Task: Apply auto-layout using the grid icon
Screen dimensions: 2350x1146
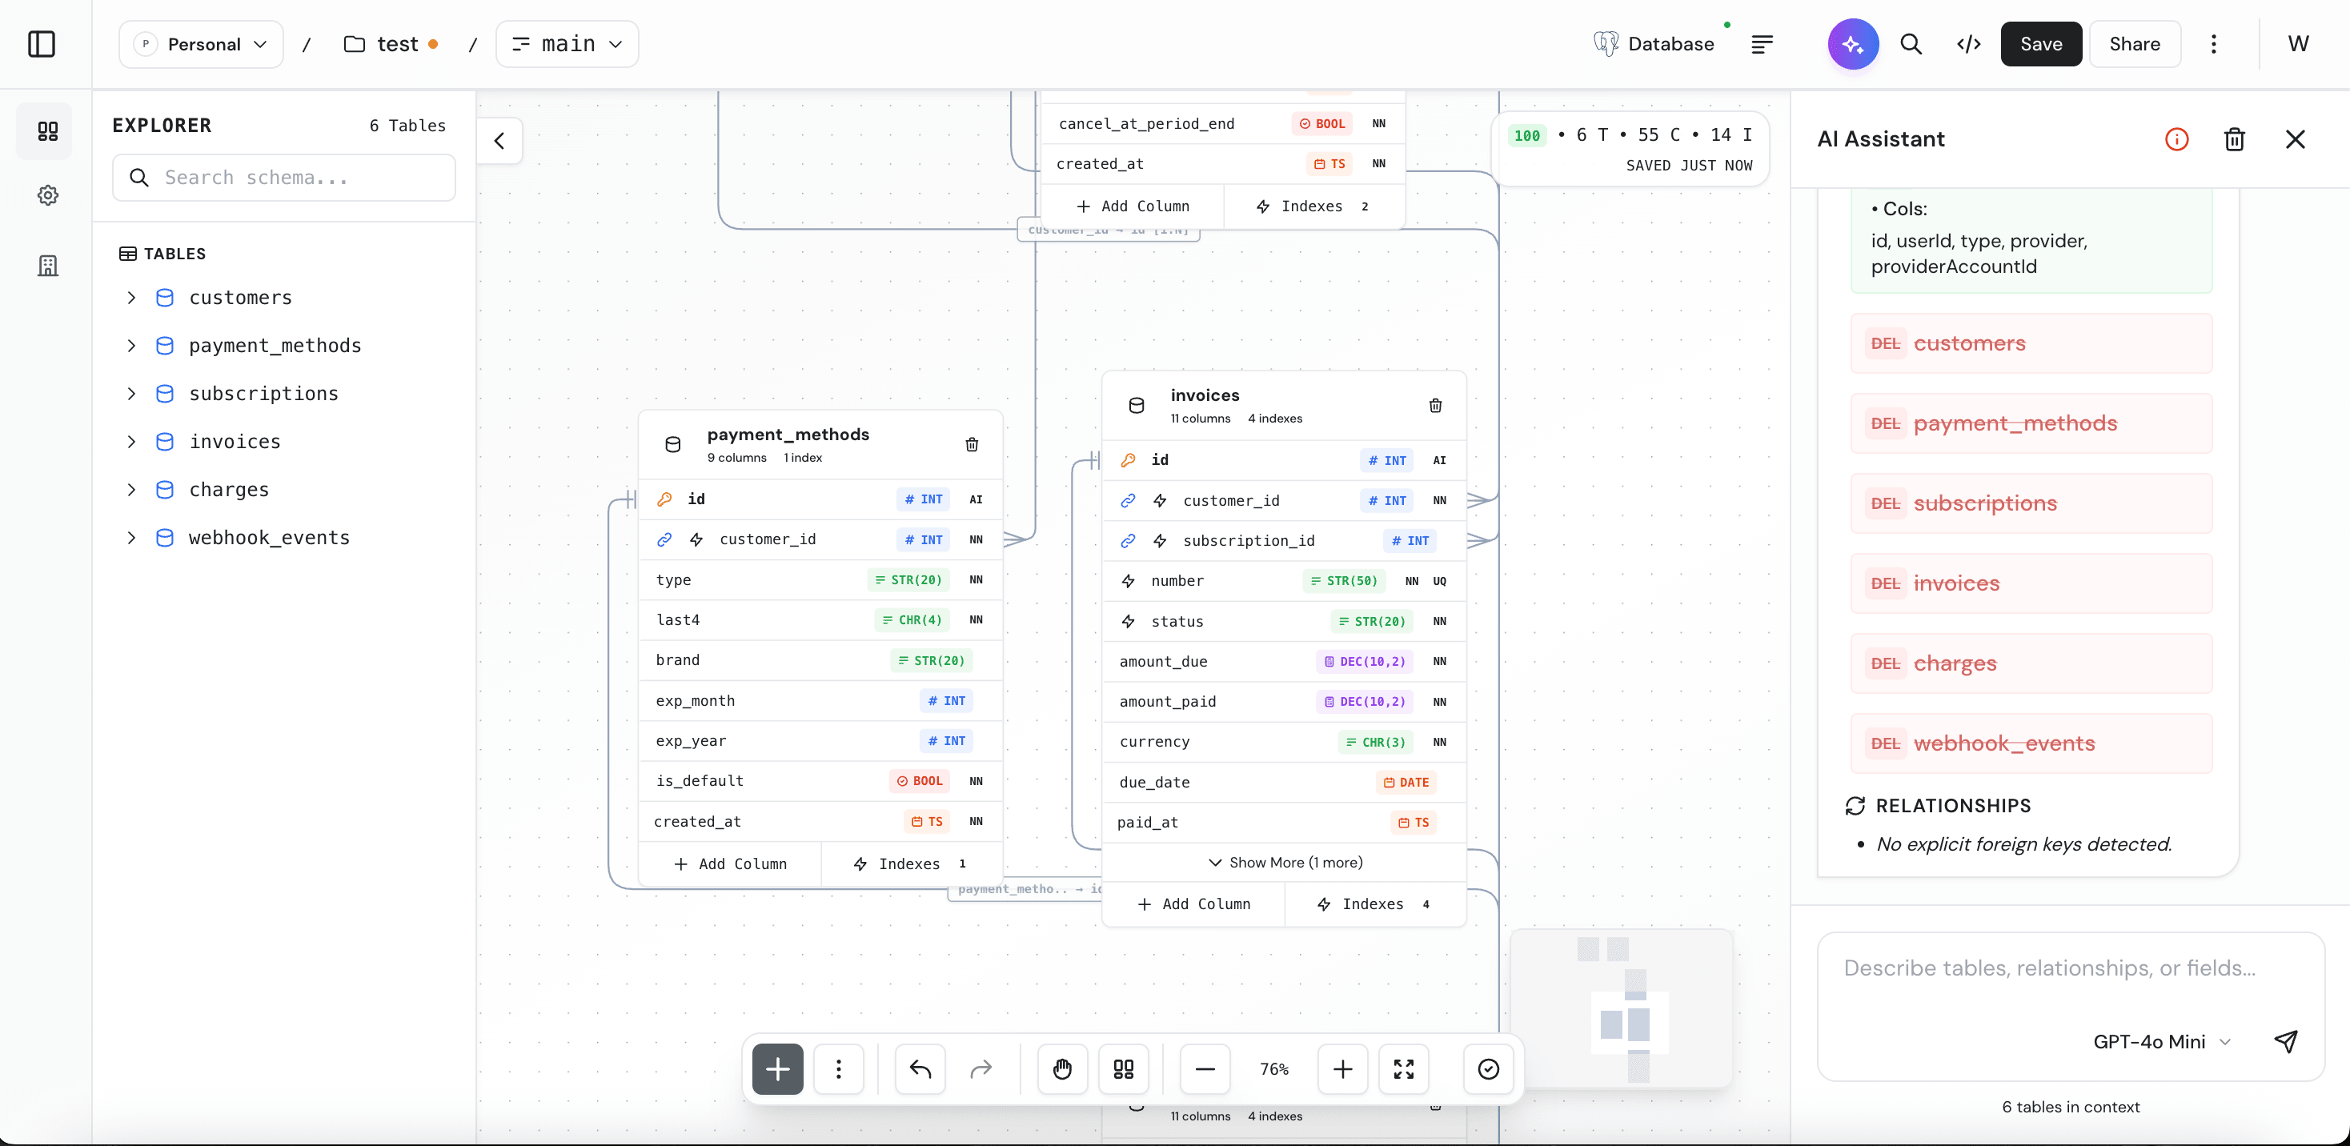Action: point(1123,1068)
